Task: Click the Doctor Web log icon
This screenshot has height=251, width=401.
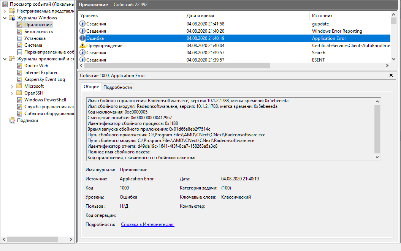Action: coord(19,66)
